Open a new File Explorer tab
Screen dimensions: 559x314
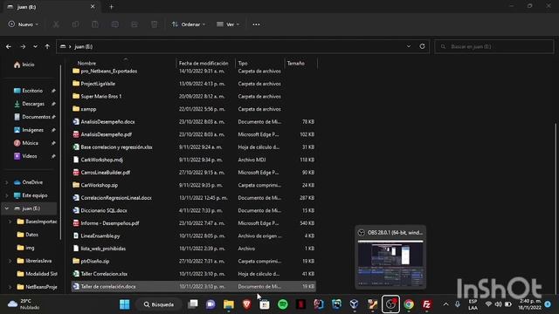click(111, 7)
